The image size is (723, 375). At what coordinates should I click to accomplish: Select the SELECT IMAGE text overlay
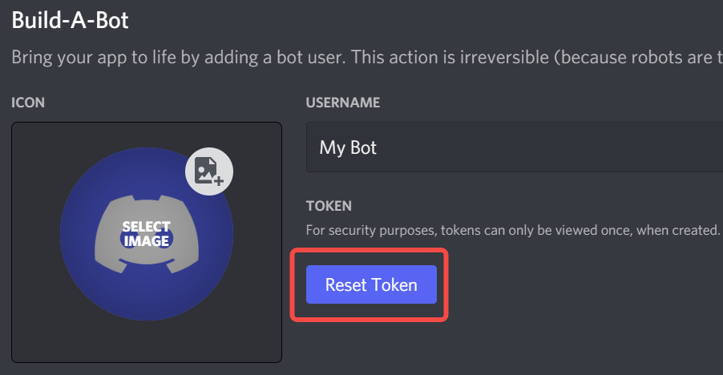(x=147, y=233)
